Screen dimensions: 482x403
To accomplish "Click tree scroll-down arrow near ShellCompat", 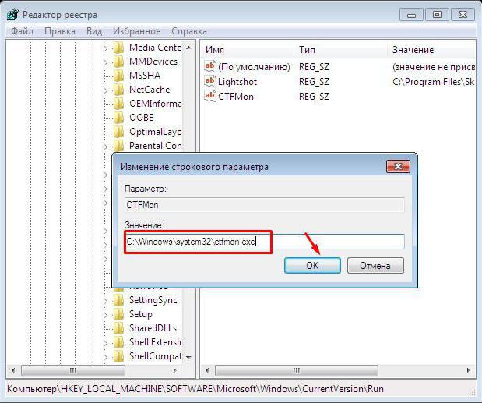I will pyautogui.click(x=188, y=357).
